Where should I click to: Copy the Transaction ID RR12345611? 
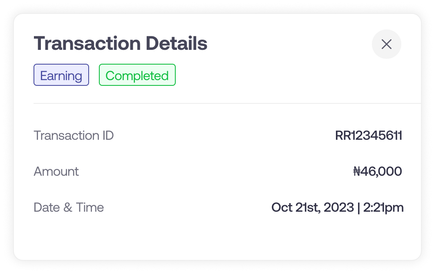coord(369,135)
